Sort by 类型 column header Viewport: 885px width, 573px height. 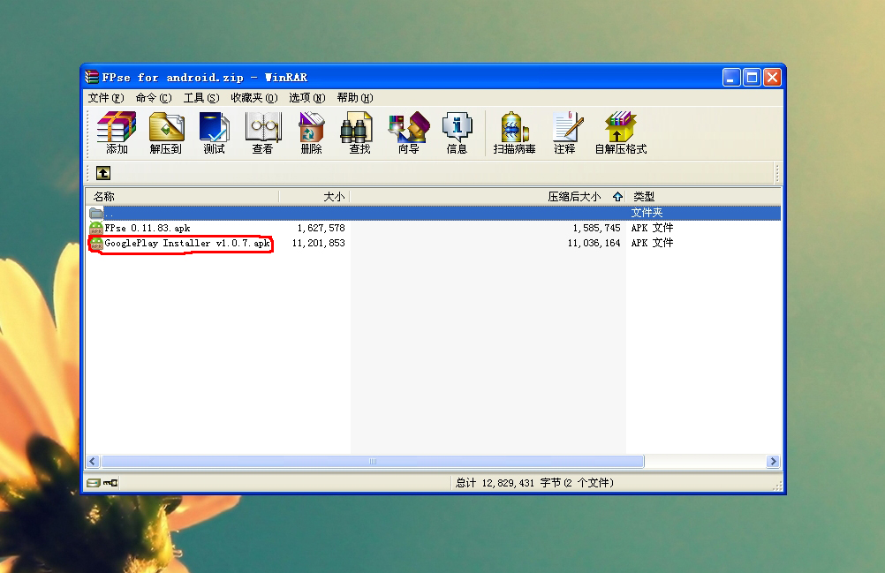pos(703,196)
